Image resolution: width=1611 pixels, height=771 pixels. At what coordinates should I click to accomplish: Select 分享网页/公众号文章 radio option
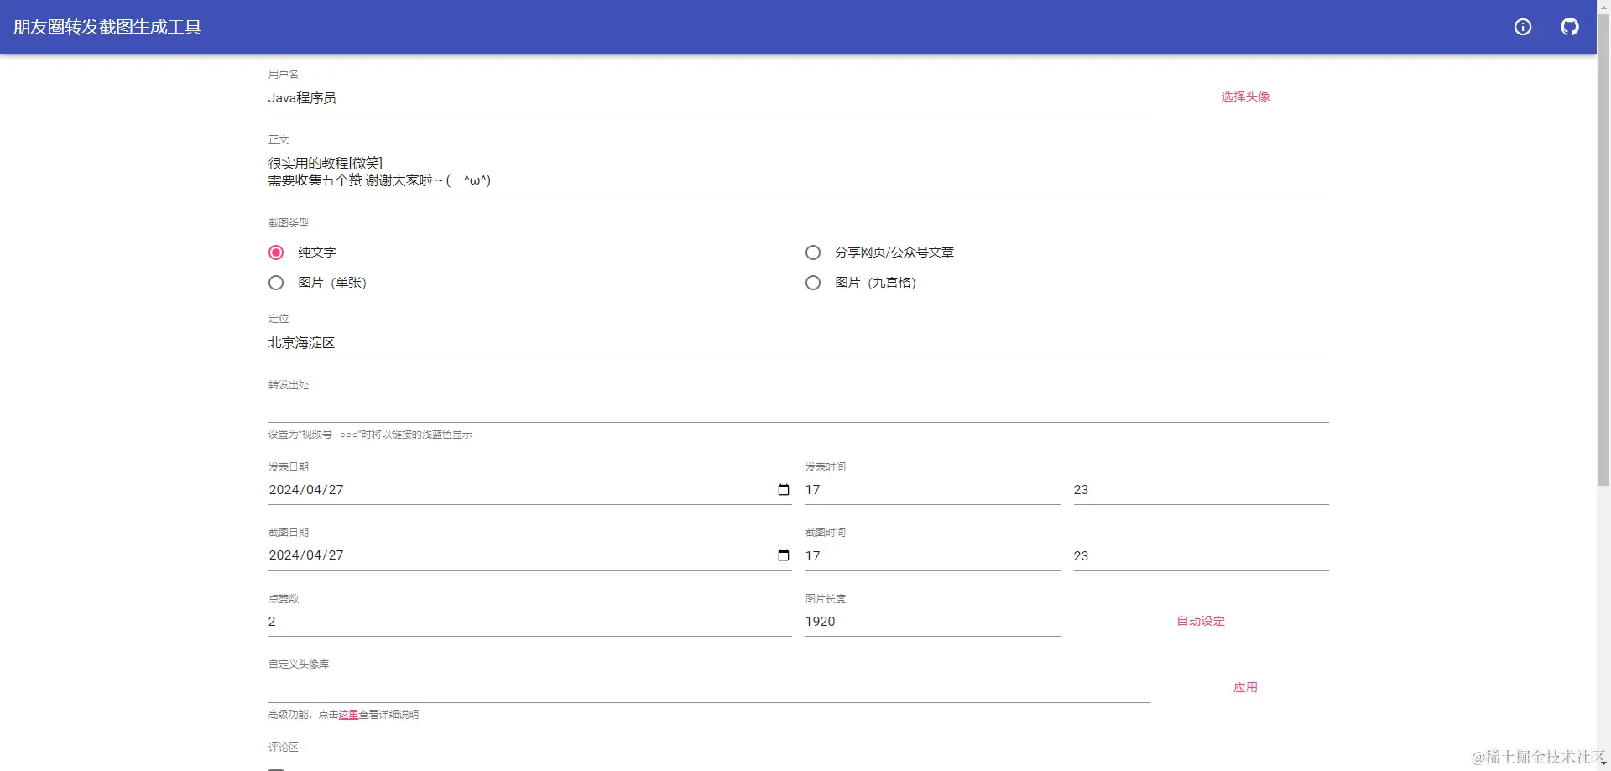point(813,253)
